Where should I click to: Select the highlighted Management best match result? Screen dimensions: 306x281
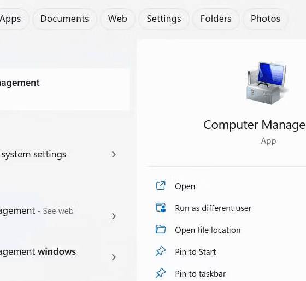(x=64, y=90)
